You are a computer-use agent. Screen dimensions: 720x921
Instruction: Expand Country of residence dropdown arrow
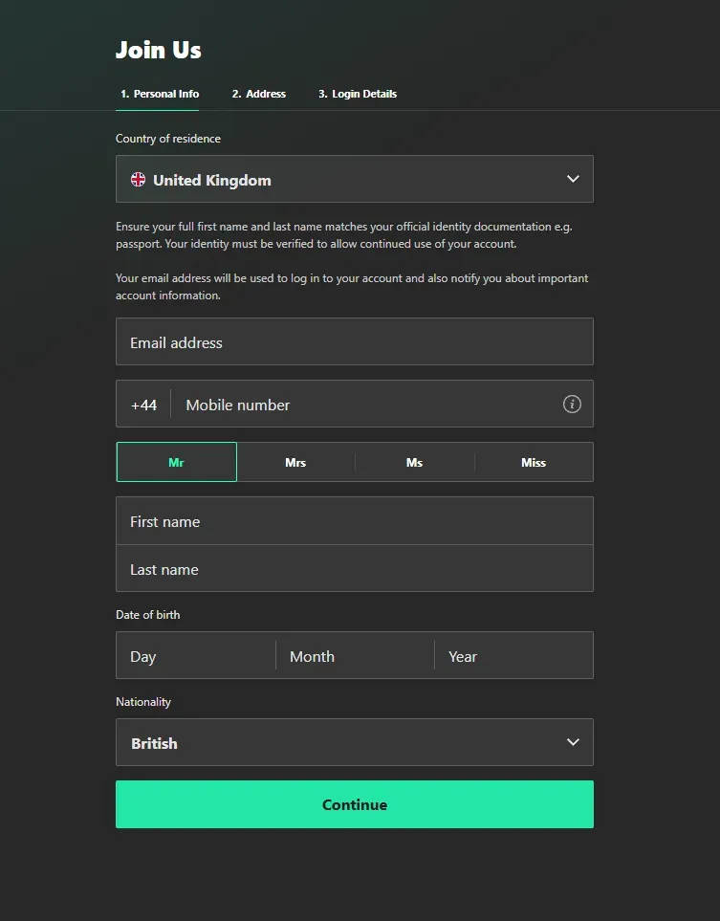(x=573, y=179)
